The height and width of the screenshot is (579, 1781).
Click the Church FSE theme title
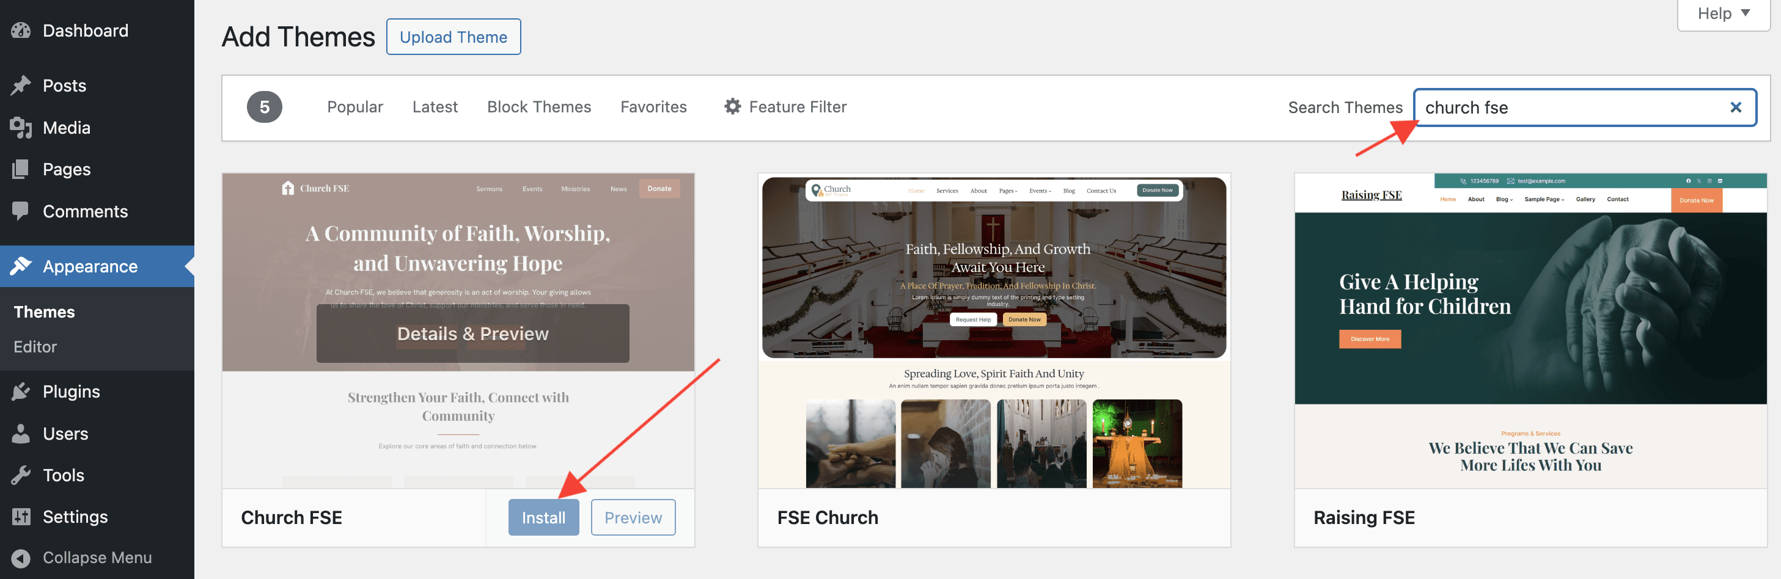click(x=291, y=517)
